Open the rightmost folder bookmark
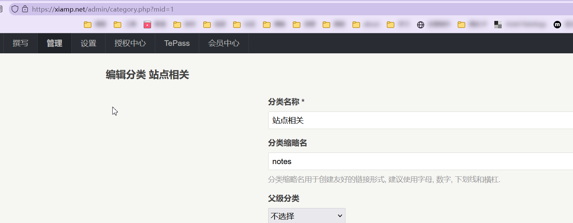Image resolution: width=573 pixels, height=223 pixels. [461, 24]
